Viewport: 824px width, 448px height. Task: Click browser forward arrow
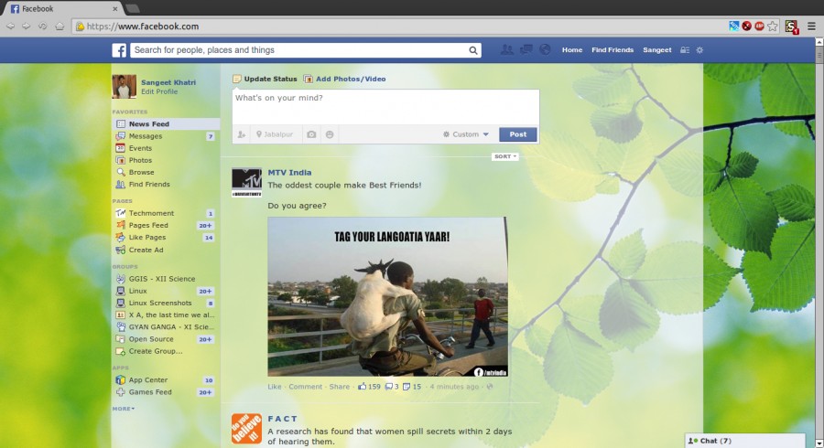point(26,27)
